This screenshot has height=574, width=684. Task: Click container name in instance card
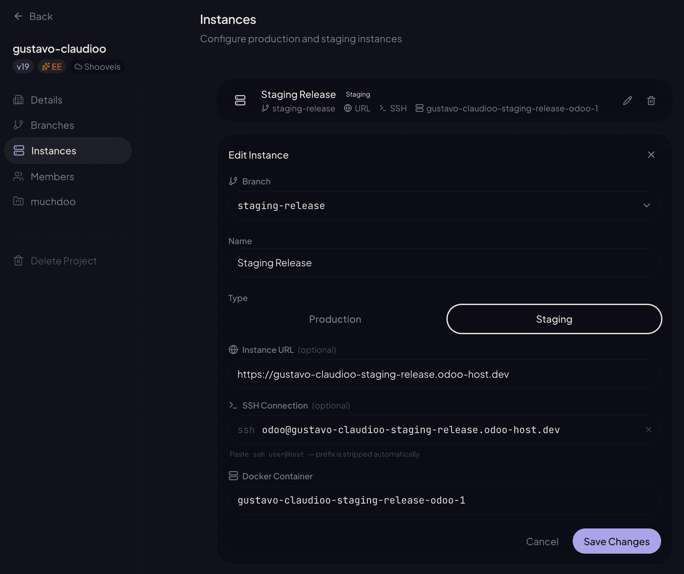(x=507, y=108)
